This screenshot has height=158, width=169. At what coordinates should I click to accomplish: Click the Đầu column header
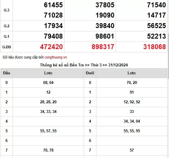[x=6, y=73]
